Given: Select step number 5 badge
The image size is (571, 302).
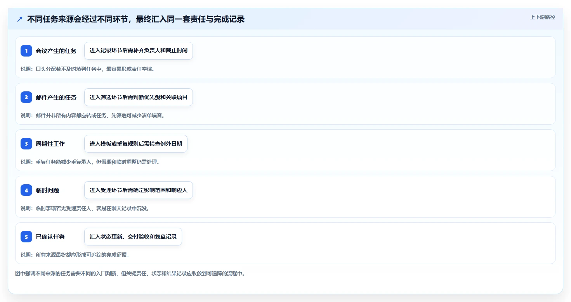Looking at the screenshot, I should (26, 237).
